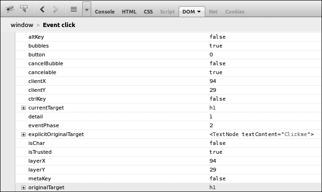Open the DOM tab options arrow

[x=199, y=12]
